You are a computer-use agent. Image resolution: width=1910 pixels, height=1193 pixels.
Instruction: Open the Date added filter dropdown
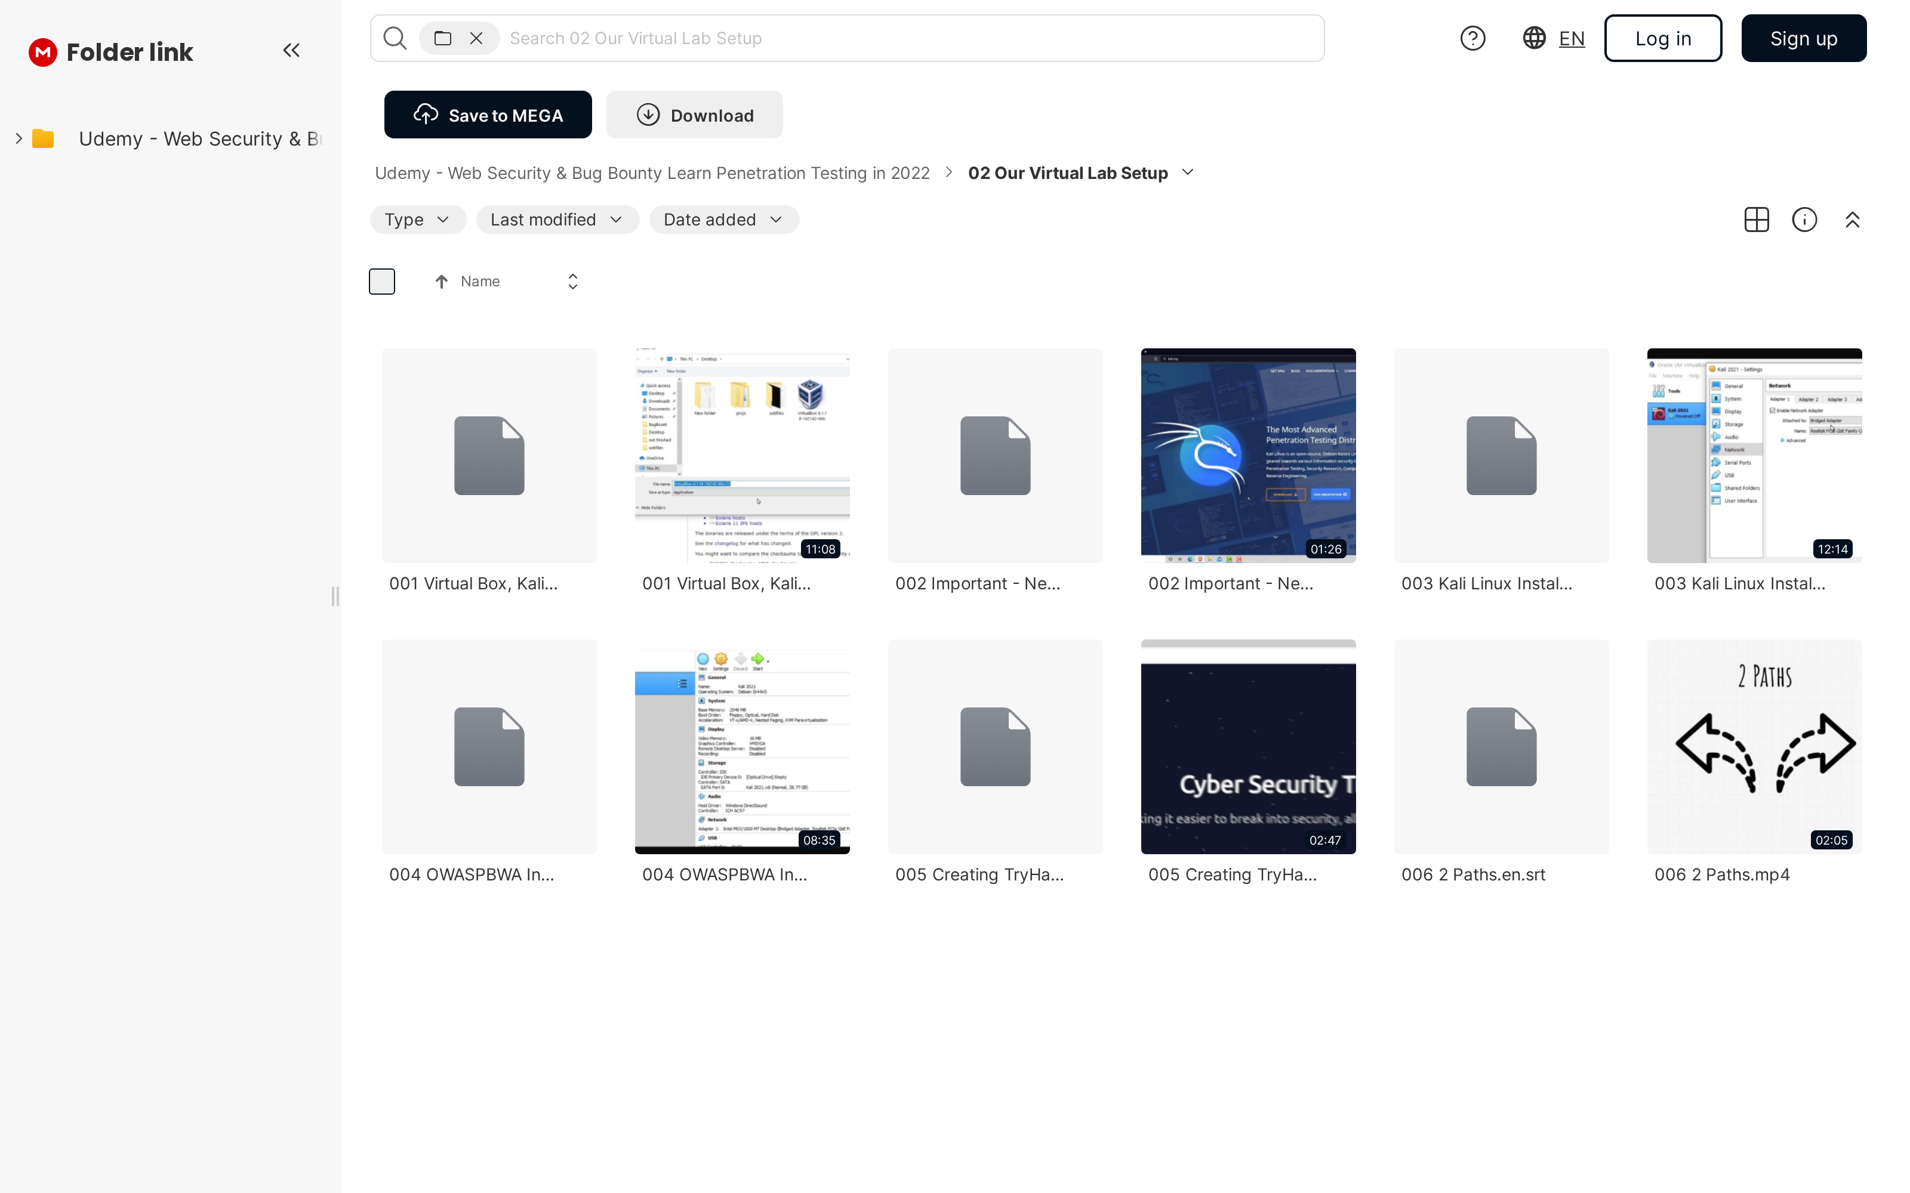tap(724, 220)
